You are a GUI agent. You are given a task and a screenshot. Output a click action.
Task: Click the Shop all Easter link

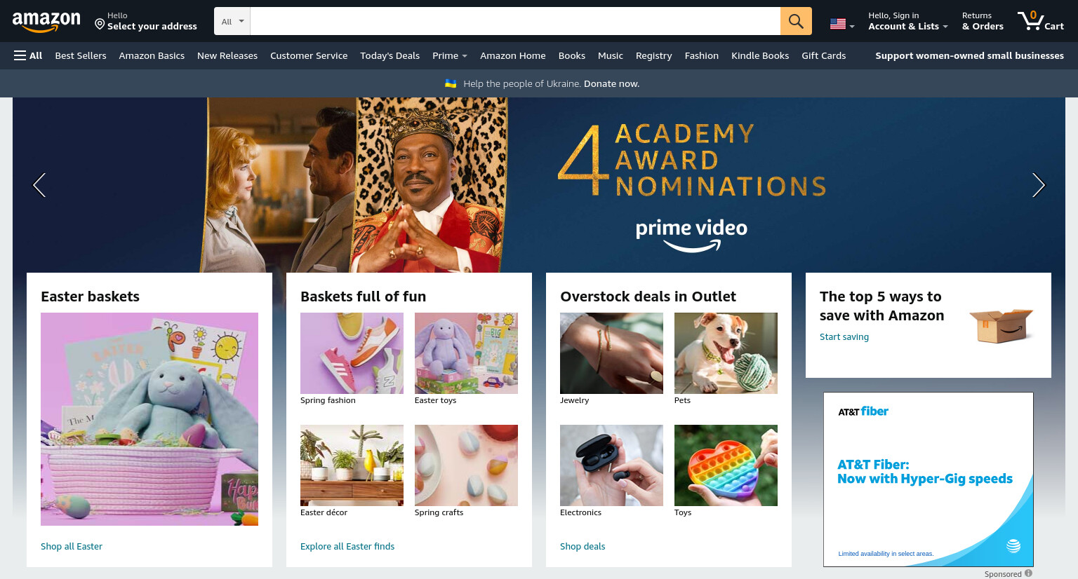coord(72,546)
